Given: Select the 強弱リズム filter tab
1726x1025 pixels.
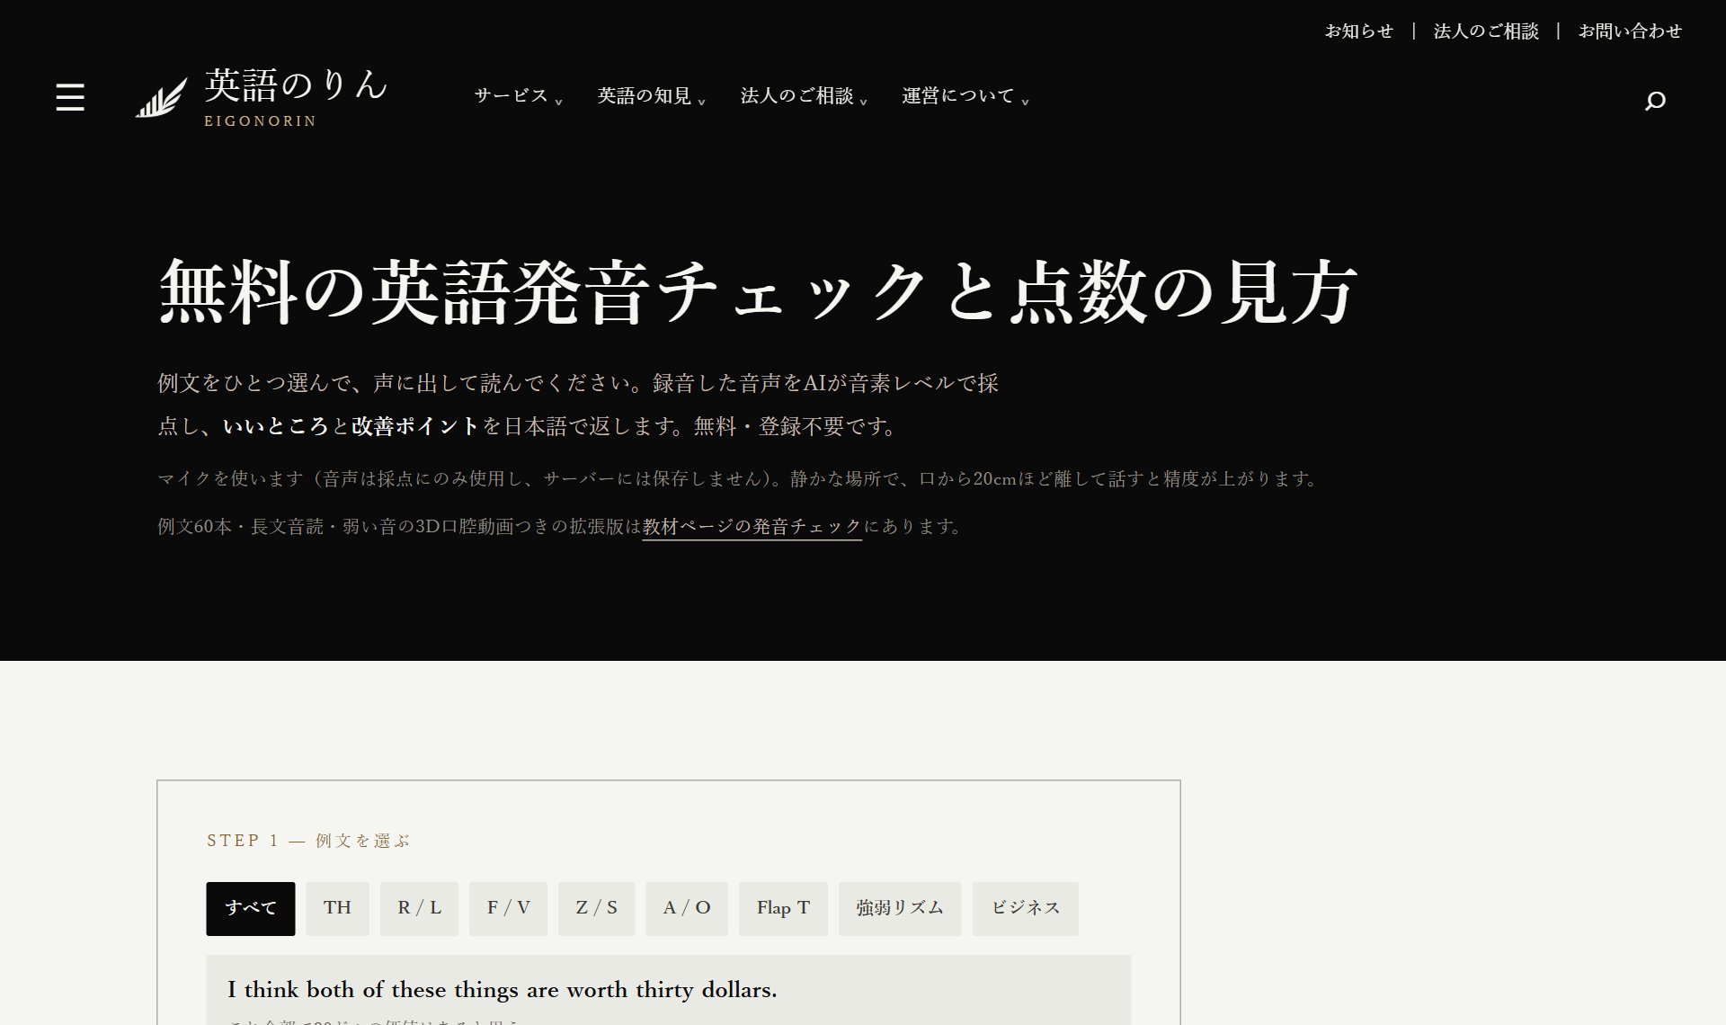Looking at the screenshot, I should coord(900,909).
